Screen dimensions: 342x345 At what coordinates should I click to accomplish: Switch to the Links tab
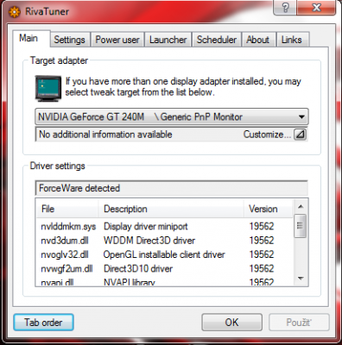click(x=292, y=40)
